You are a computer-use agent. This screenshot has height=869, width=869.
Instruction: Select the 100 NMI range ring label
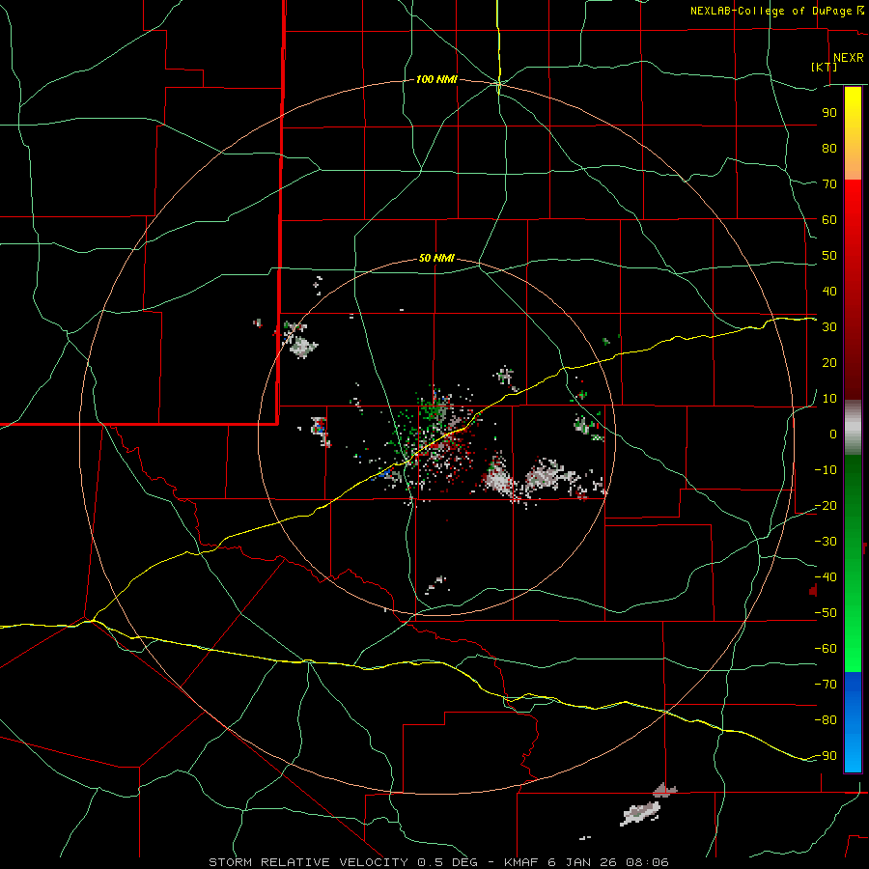tap(436, 79)
